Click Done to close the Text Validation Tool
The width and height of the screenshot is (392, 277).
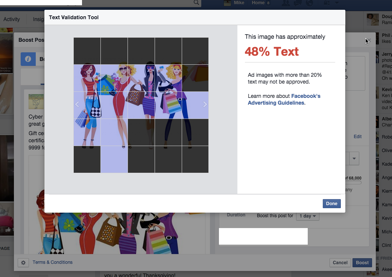[x=331, y=203]
